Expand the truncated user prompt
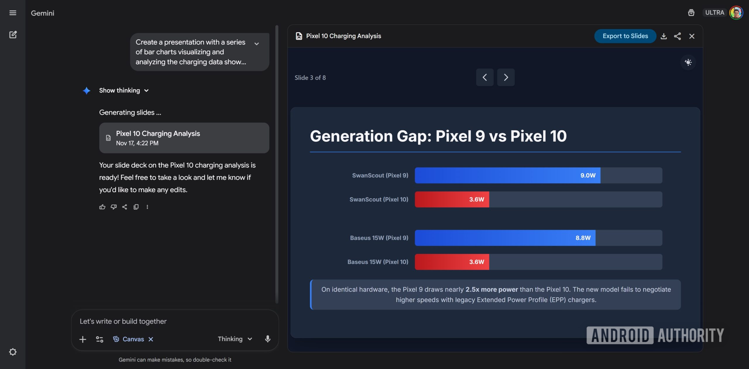 (257, 44)
